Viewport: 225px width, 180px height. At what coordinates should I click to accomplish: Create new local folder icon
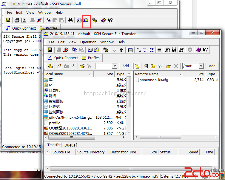click(x=82, y=66)
